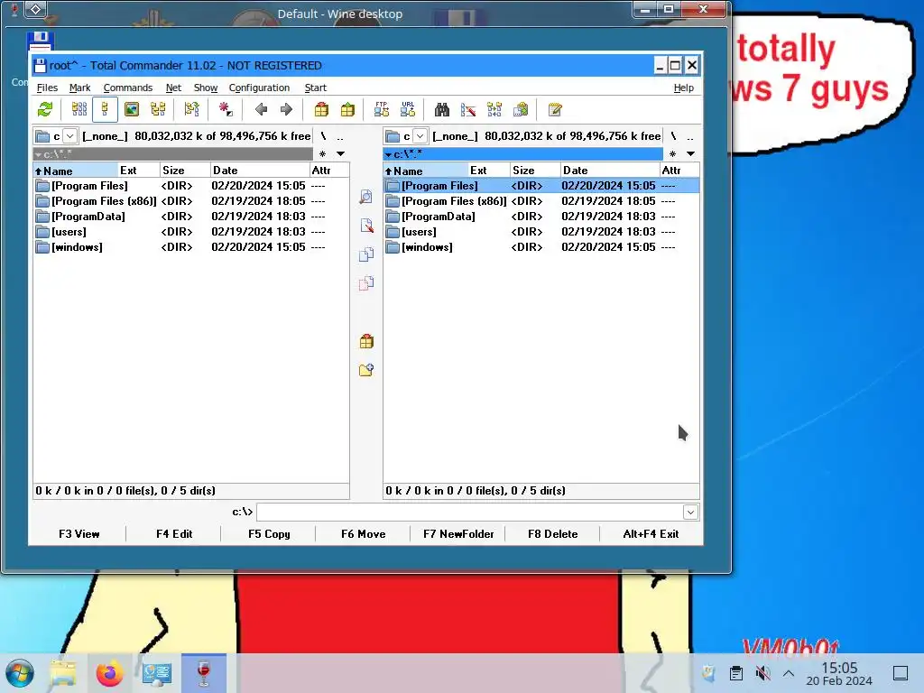Open the FTP connect icon
Screen dimensions: 924x693
click(382, 109)
